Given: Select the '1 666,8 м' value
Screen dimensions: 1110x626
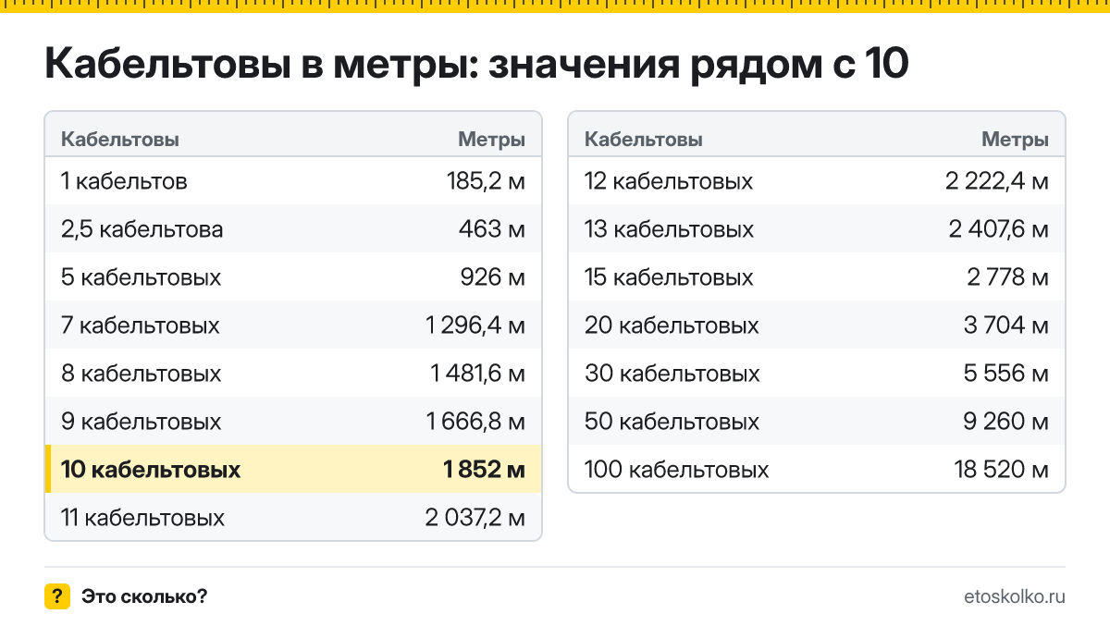Looking at the screenshot, I should [476, 422].
